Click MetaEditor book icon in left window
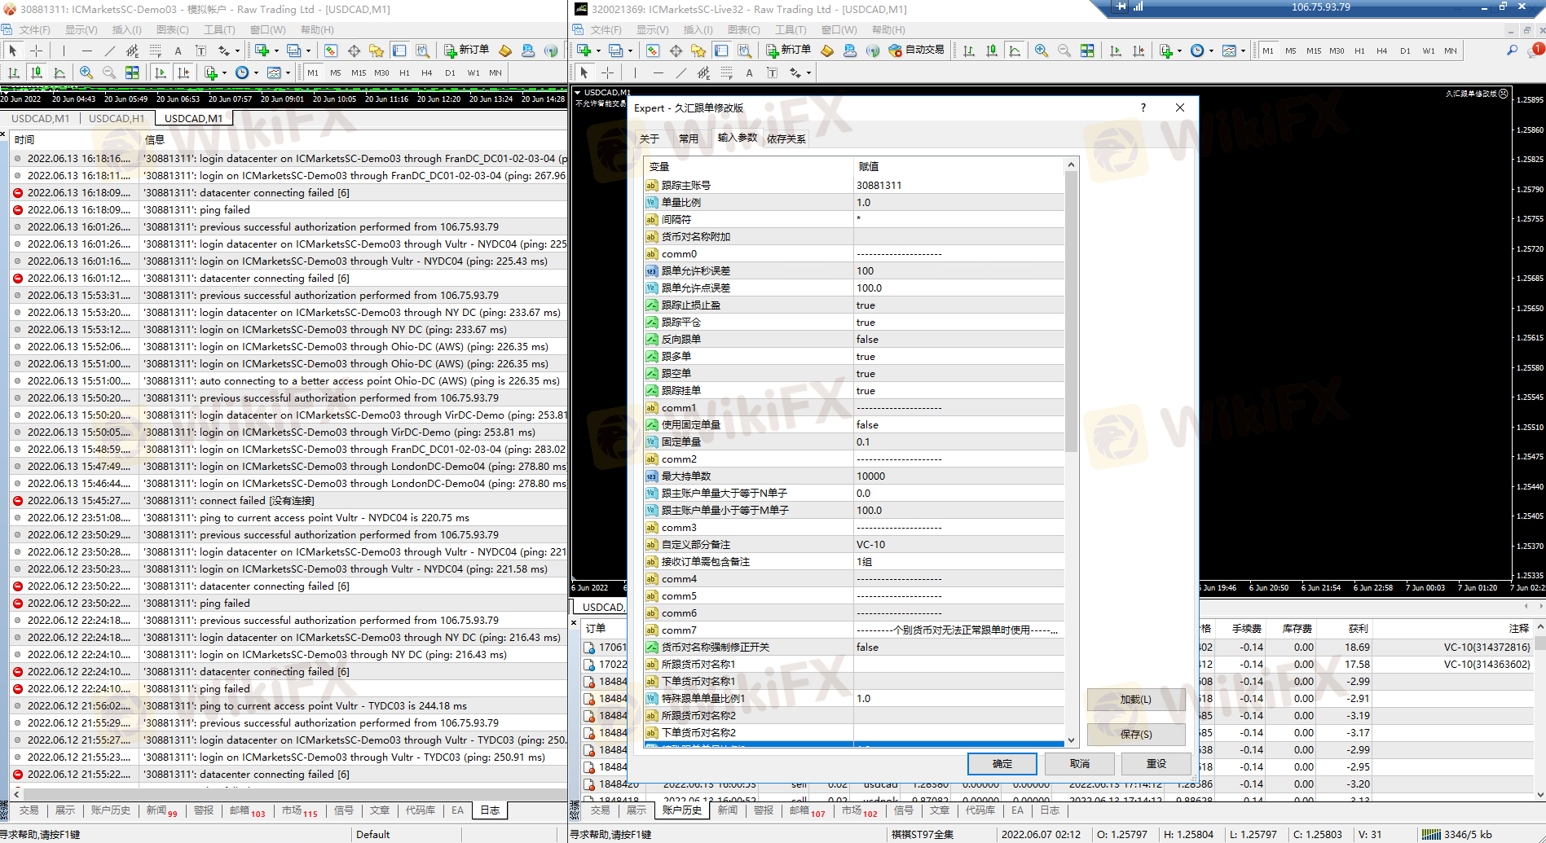Image resolution: width=1546 pixels, height=843 pixels. (x=505, y=50)
